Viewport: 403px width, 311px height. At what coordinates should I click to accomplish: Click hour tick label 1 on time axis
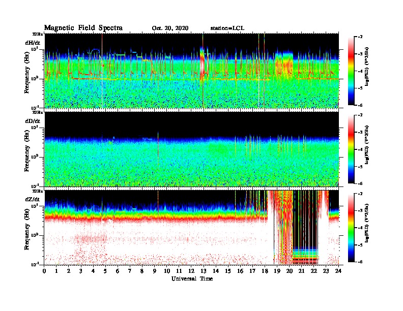tap(56, 271)
